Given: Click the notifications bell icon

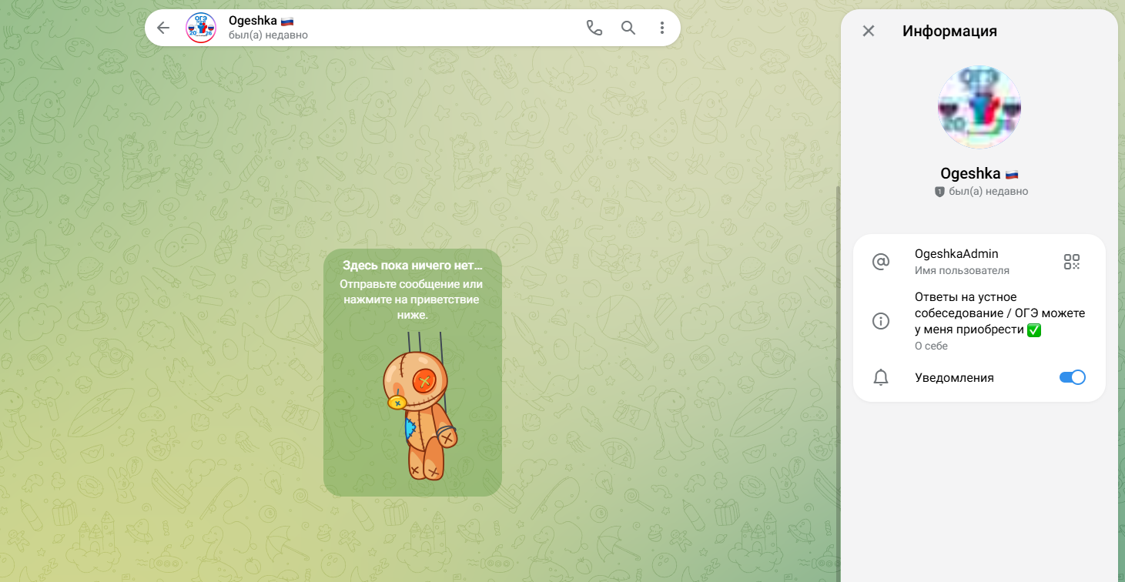Looking at the screenshot, I should pos(881,378).
